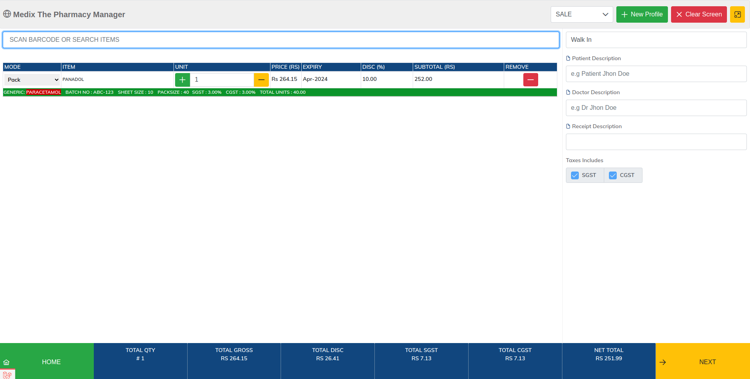This screenshot has height=379, width=750.
Task: Increase PANADOL quantity with green plus
Action: [182, 80]
